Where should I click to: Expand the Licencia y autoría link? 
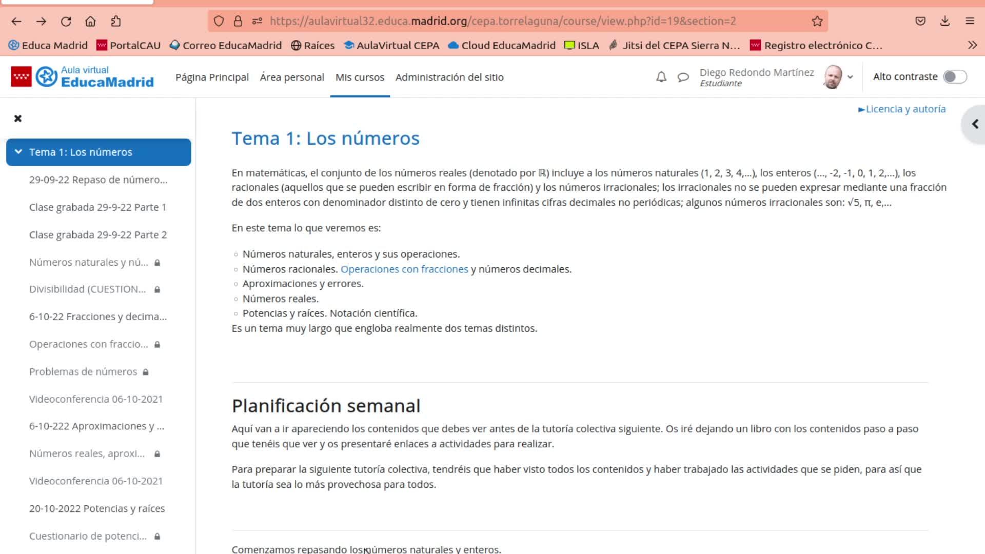(x=902, y=109)
